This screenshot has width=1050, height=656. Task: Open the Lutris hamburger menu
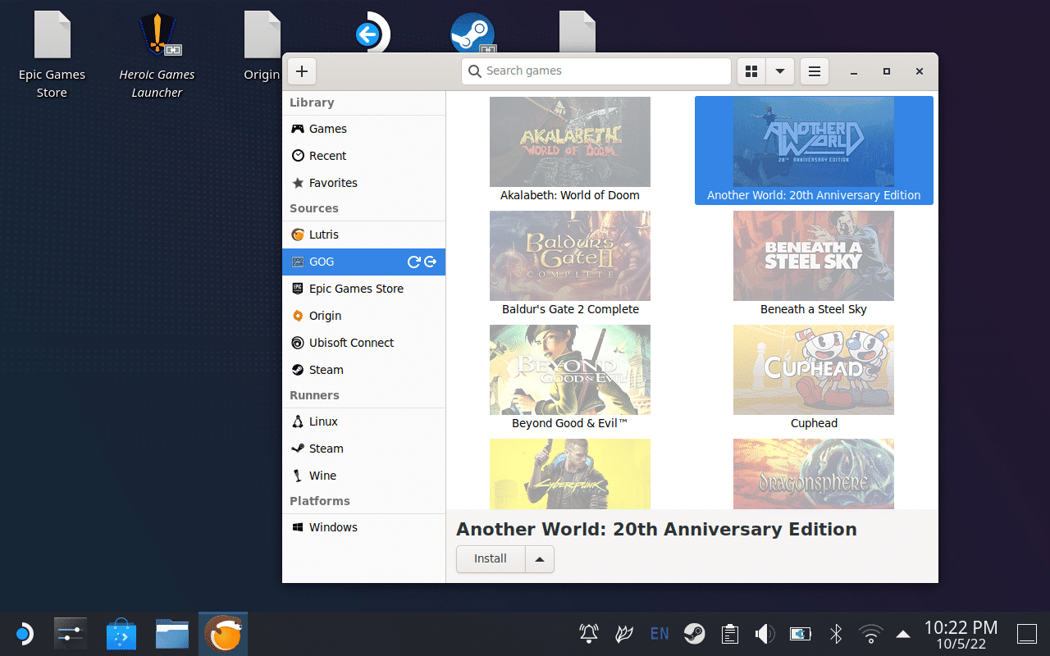point(815,71)
